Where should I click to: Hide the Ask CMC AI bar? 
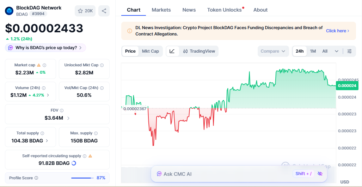(320, 174)
